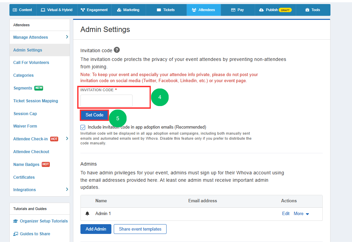This screenshot has width=352, height=242.
Task: Expand the Attendee Check-in submenu arrow
Action: coord(67,139)
